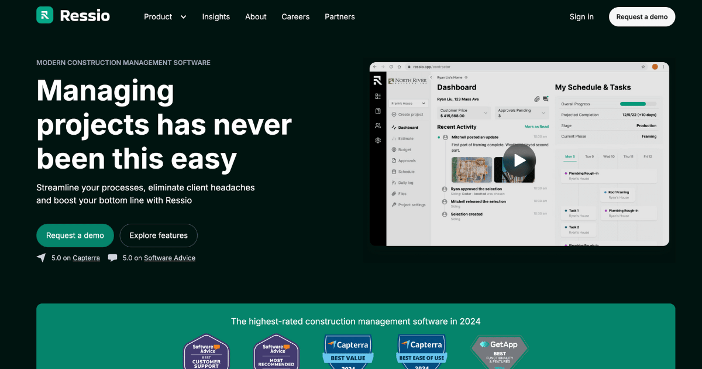The width and height of the screenshot is (702, 369).
Task: Open the Schedule calendar icon
Action: (394, 171)
